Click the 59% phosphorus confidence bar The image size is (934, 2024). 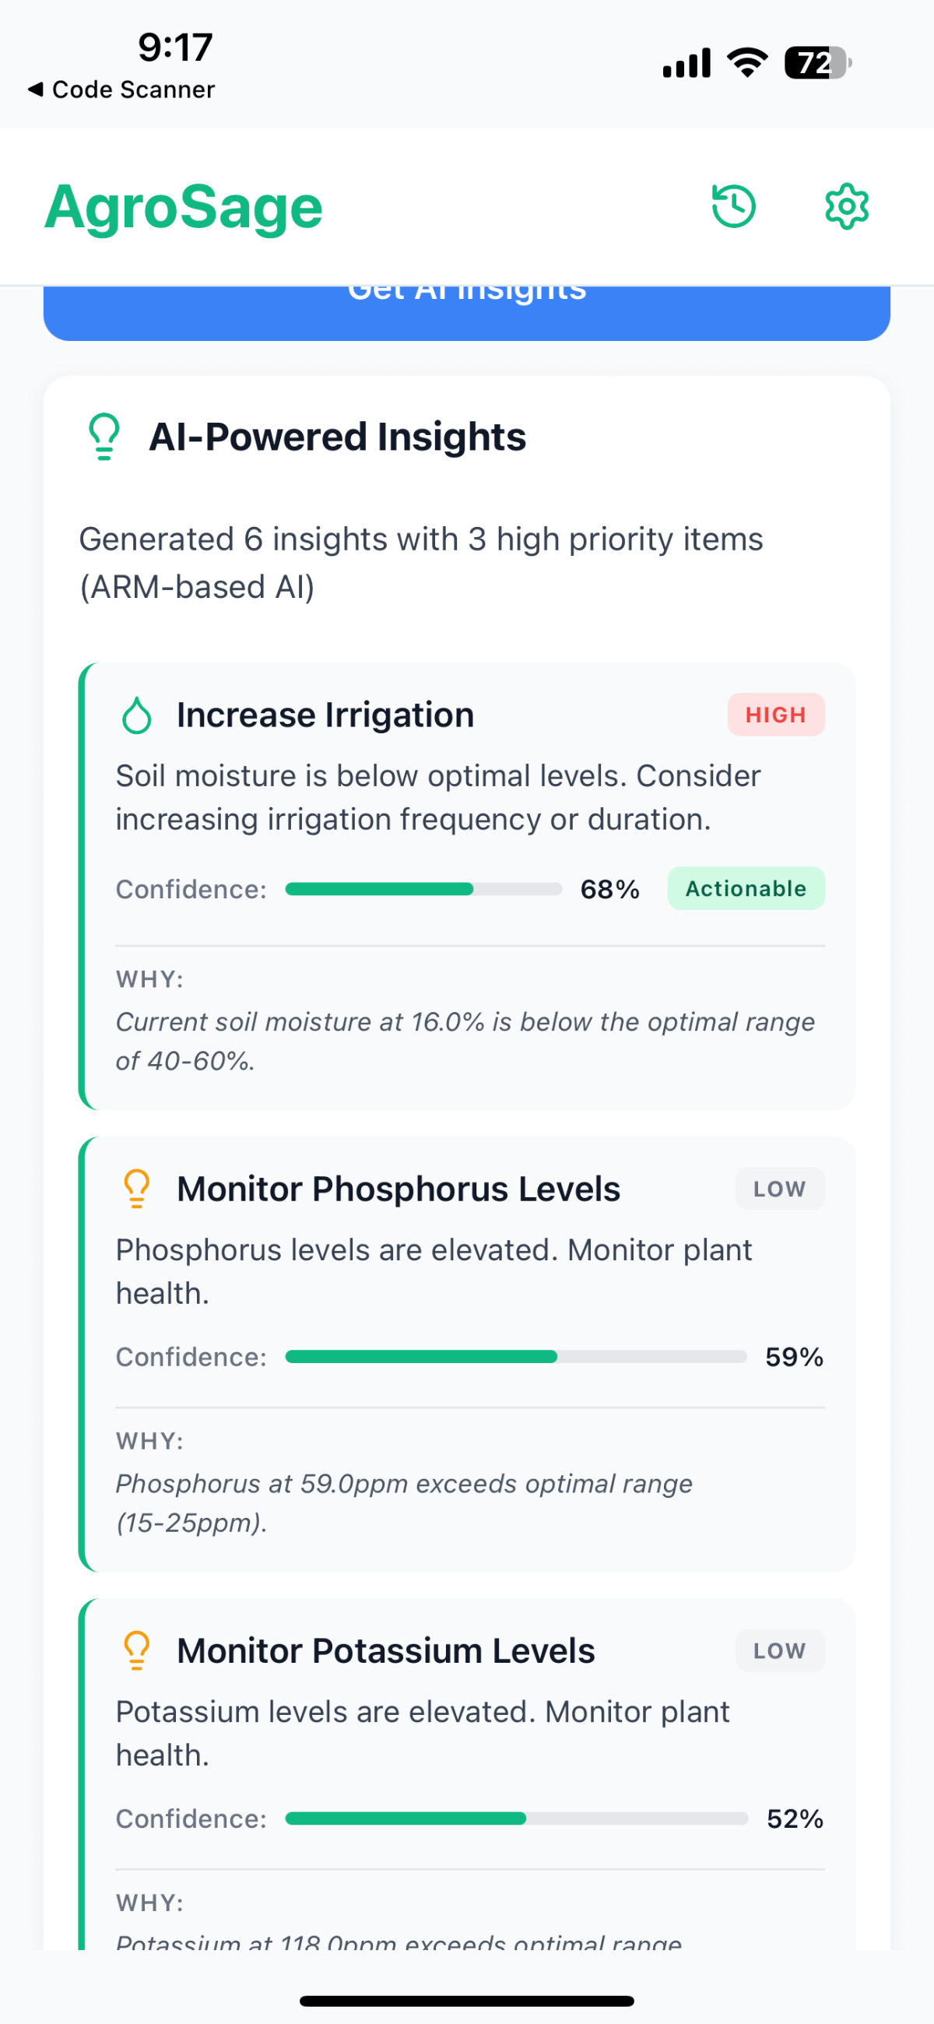pyautogui.click(x=515, y=1357)
